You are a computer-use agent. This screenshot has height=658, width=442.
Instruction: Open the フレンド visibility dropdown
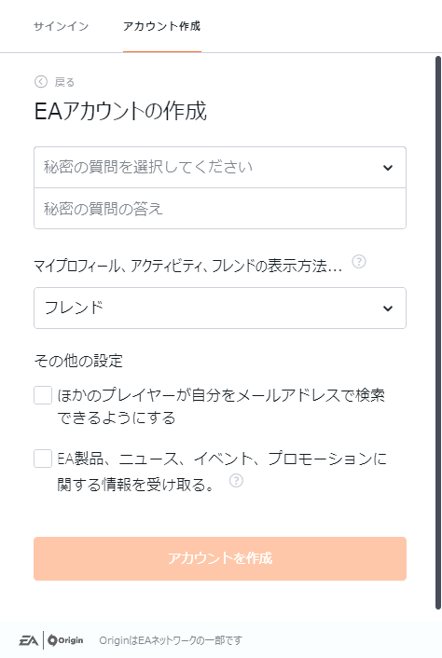pyautogui.click(x=220, y=308)
